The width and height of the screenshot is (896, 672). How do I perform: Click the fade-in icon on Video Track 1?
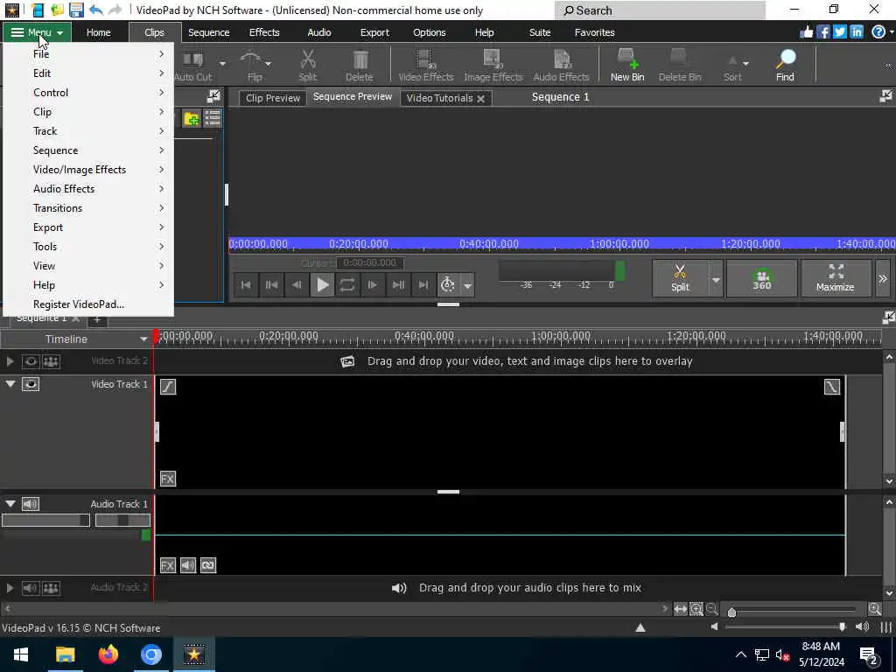point(167,387)
